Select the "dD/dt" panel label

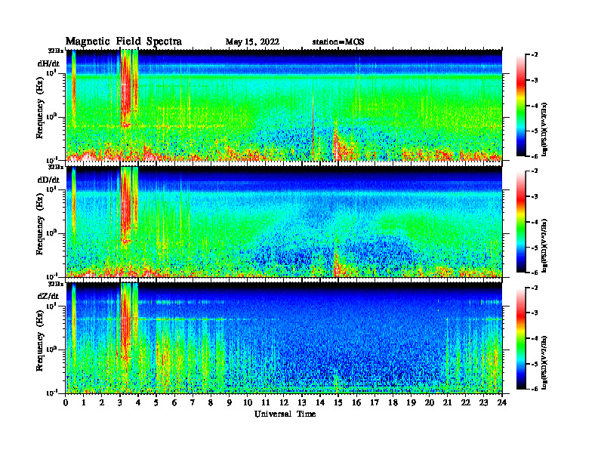click(48, 180)
